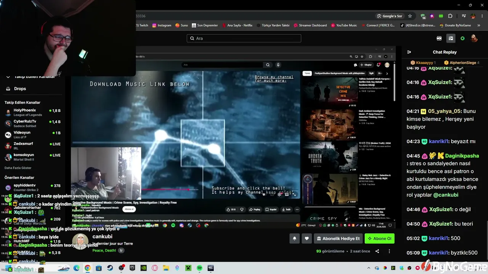Toggle the follow heart button
The image size is (488, 274).
coord(307,239)
